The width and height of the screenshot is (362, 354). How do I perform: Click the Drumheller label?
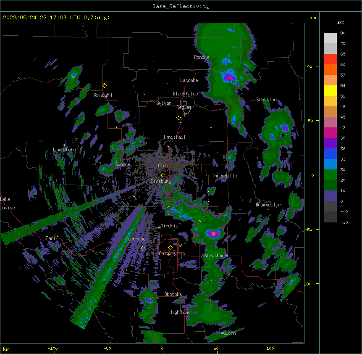[268, 205]
